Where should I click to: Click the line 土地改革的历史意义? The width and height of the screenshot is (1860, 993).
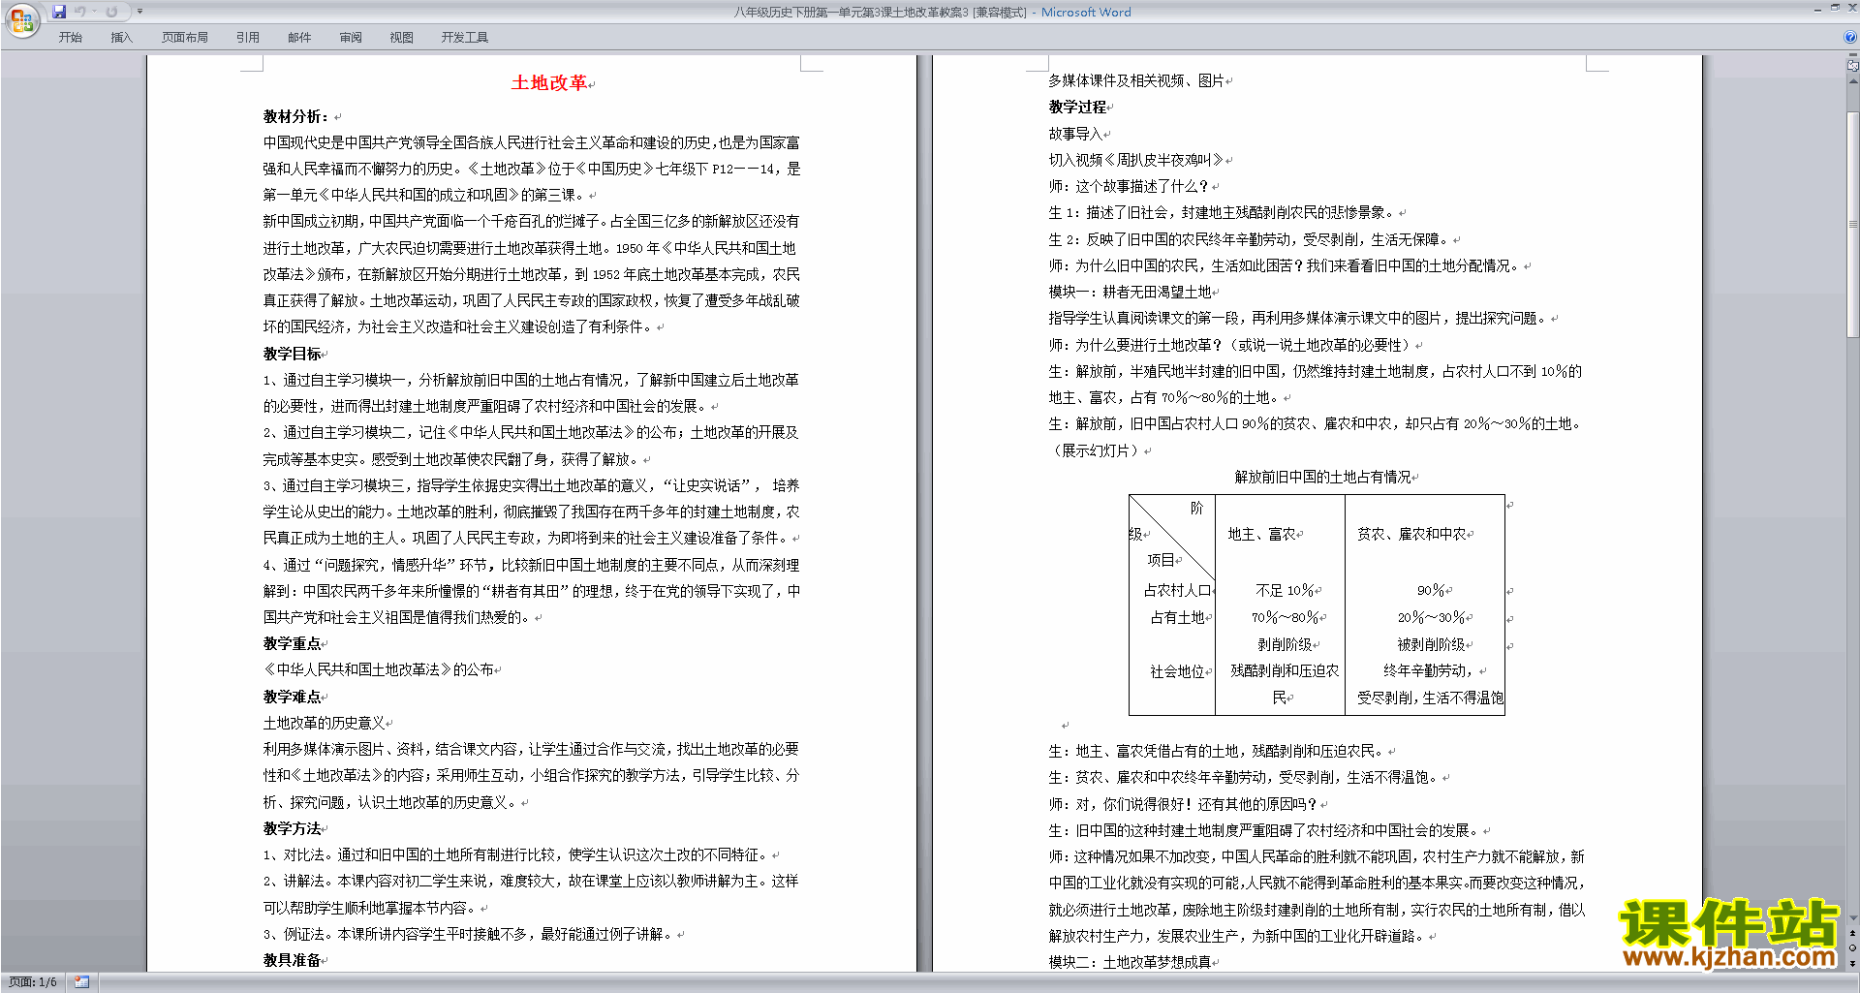(x=324, y=723)
